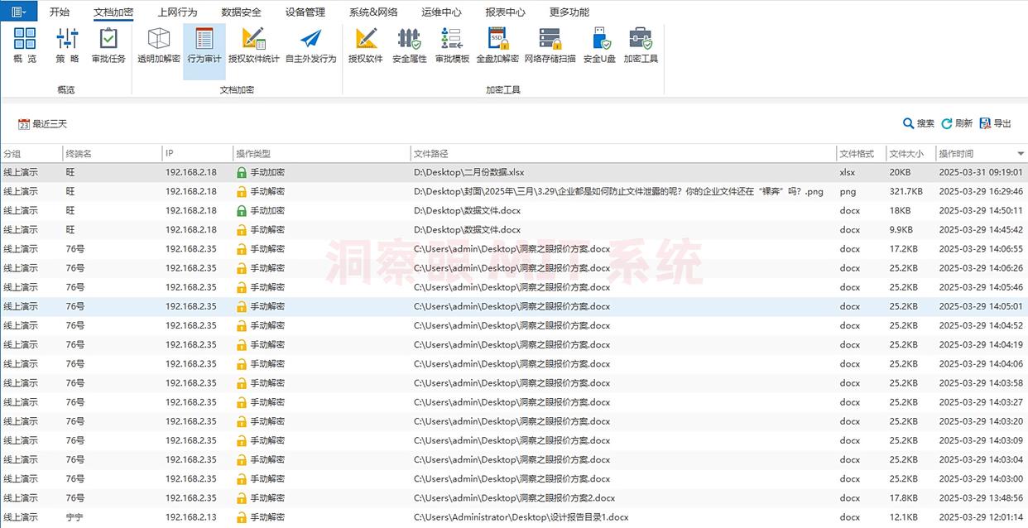
Task: Click the 宁宁 terminal name cell
Action: (74, 517)
